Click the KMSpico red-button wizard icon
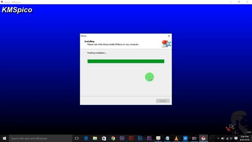This screenshot has height=142, width=252. coord(166,44)
